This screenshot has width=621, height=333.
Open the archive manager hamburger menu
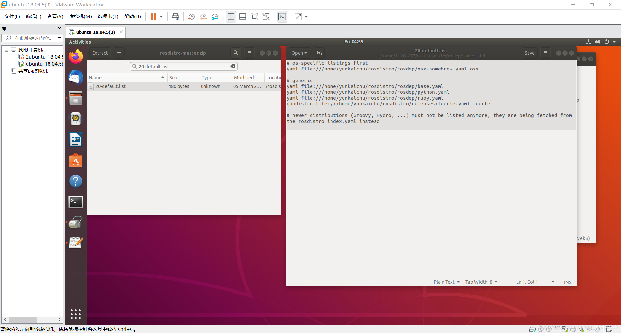(249, 53)
